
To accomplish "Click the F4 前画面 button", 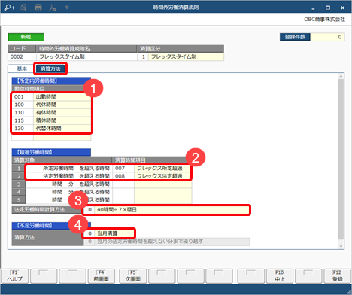I will (101, 276).
